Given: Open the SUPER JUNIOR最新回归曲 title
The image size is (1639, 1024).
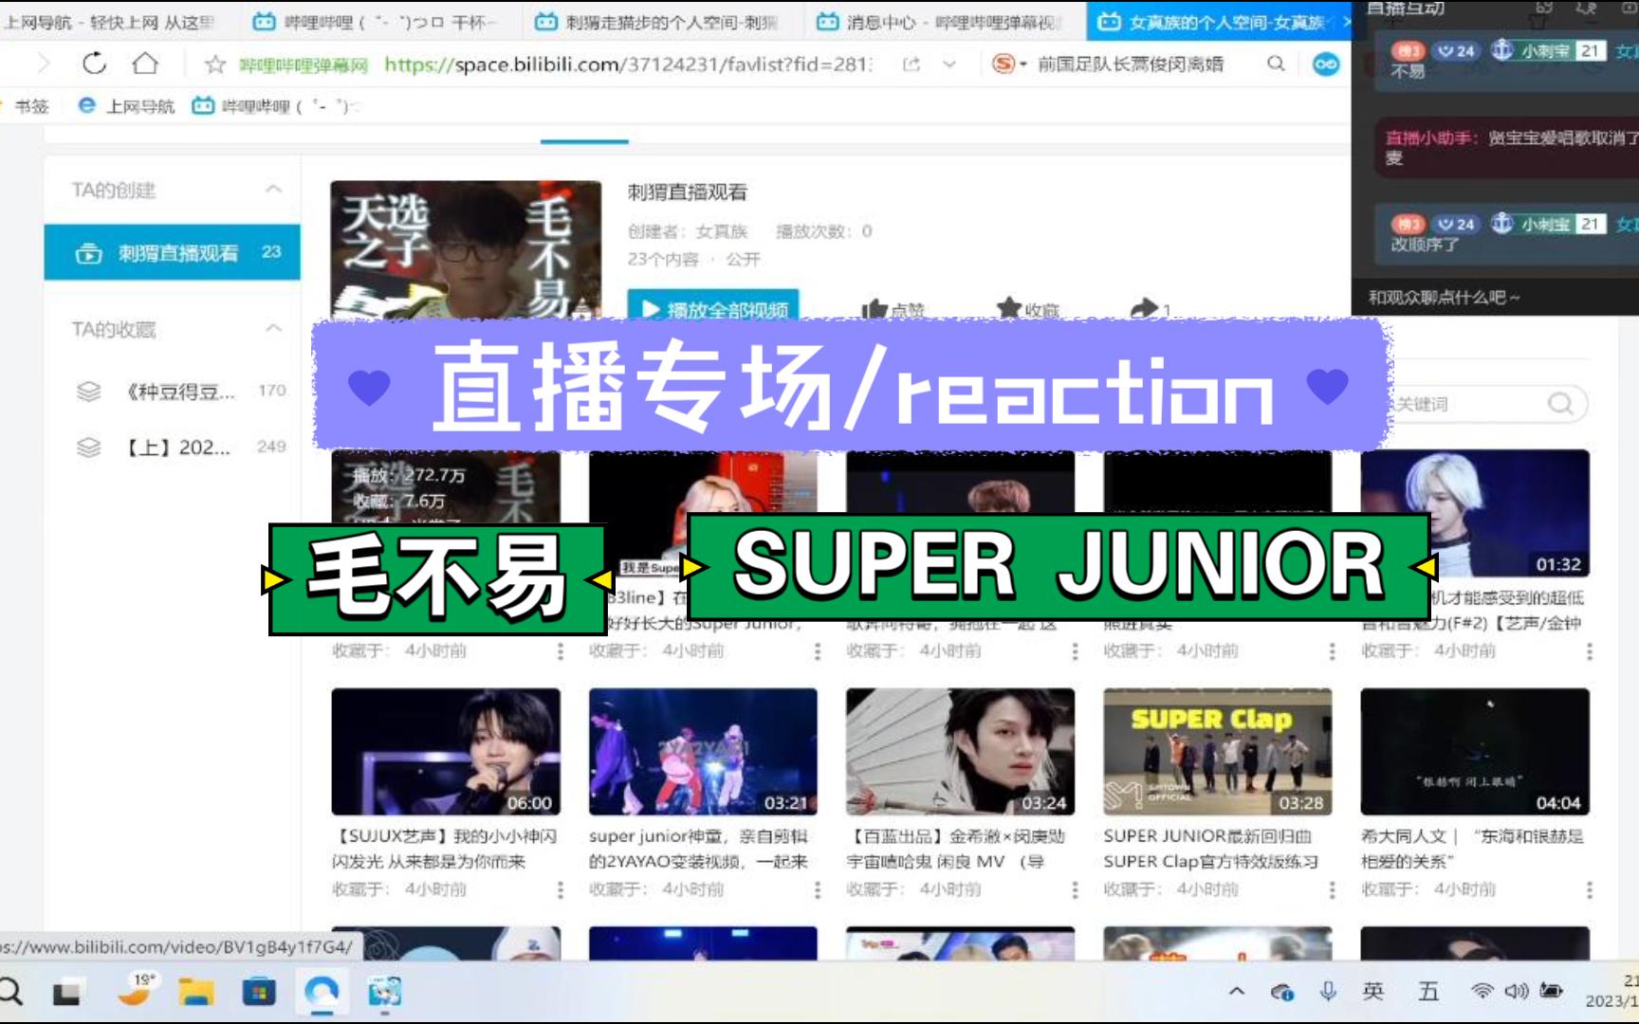Looking at the screenshot, I should click(x=1211, y=849).
